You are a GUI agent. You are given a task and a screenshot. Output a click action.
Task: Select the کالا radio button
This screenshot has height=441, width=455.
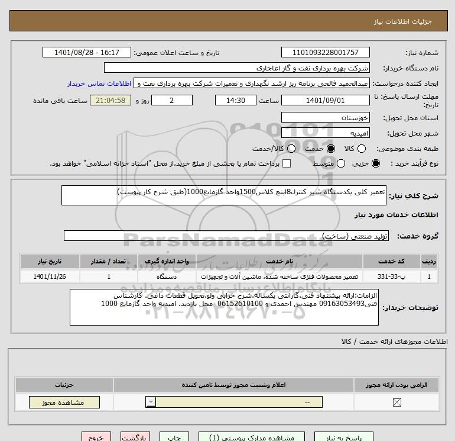coord(362,149)
